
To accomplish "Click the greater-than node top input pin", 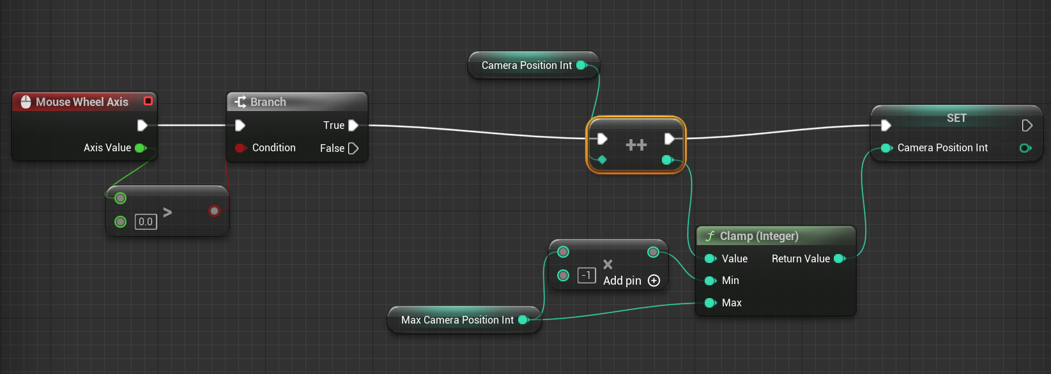I will (120, 198).
